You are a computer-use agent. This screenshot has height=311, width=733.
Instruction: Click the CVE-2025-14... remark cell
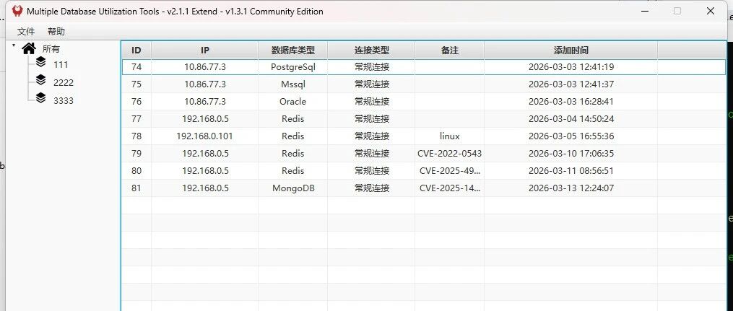450,188
